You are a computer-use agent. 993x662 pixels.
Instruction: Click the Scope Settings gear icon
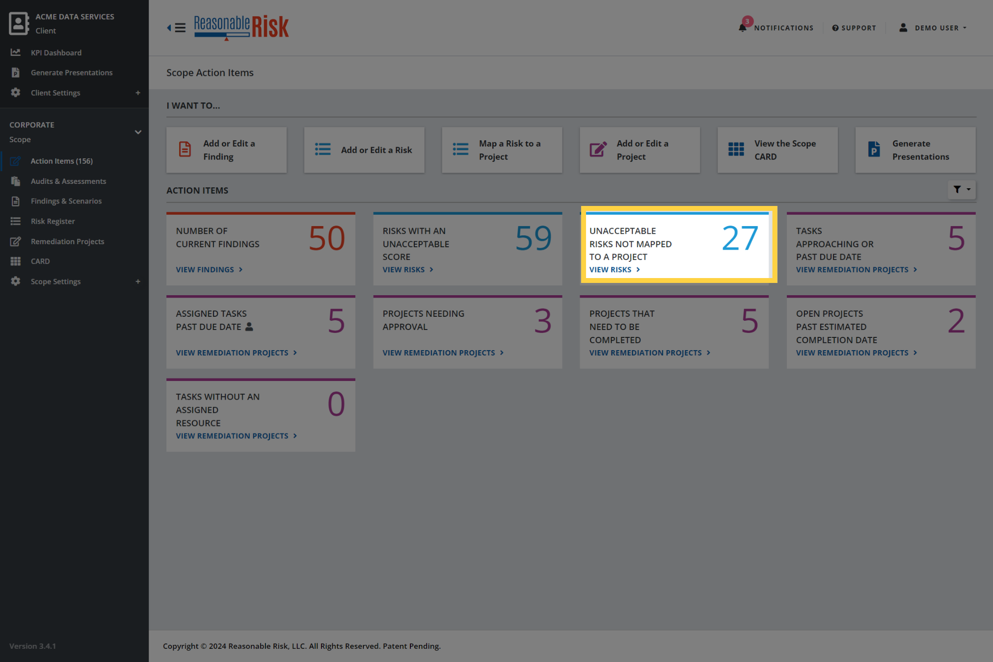(x=16, y=281)
